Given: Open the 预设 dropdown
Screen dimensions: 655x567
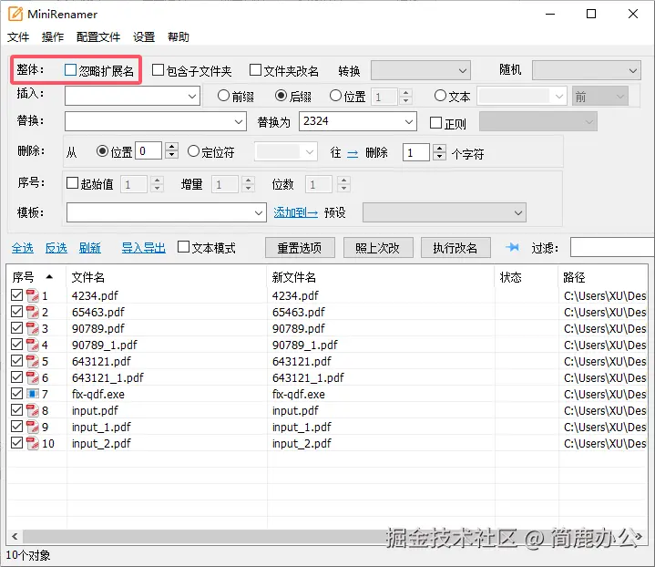Looking at the screenshot, I should [444, 212].
